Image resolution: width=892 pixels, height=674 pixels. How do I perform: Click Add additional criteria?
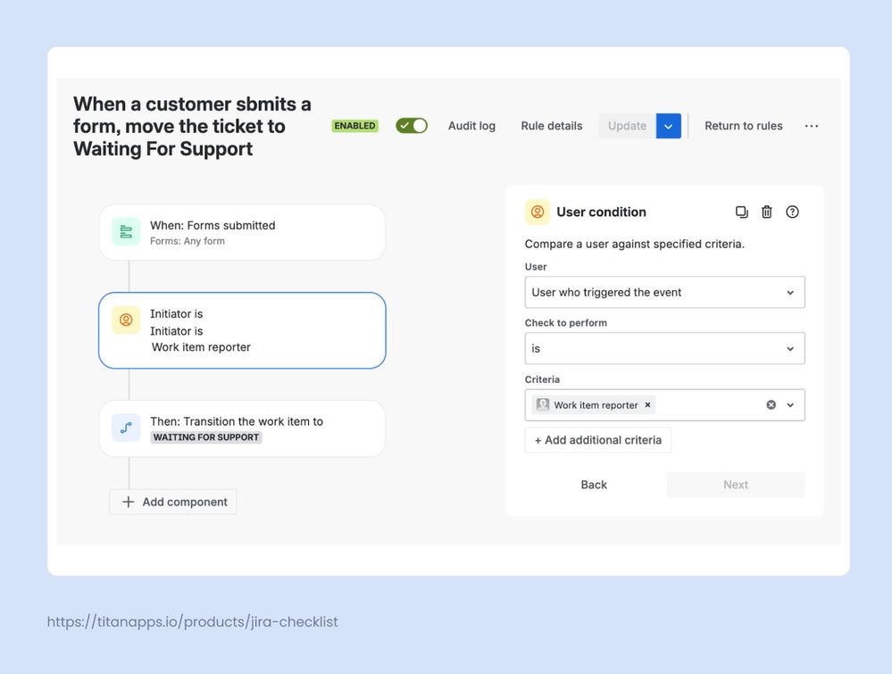tap(597, 439)
